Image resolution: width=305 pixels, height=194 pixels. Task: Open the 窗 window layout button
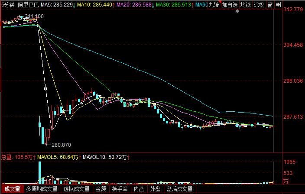tap(270, 5)
